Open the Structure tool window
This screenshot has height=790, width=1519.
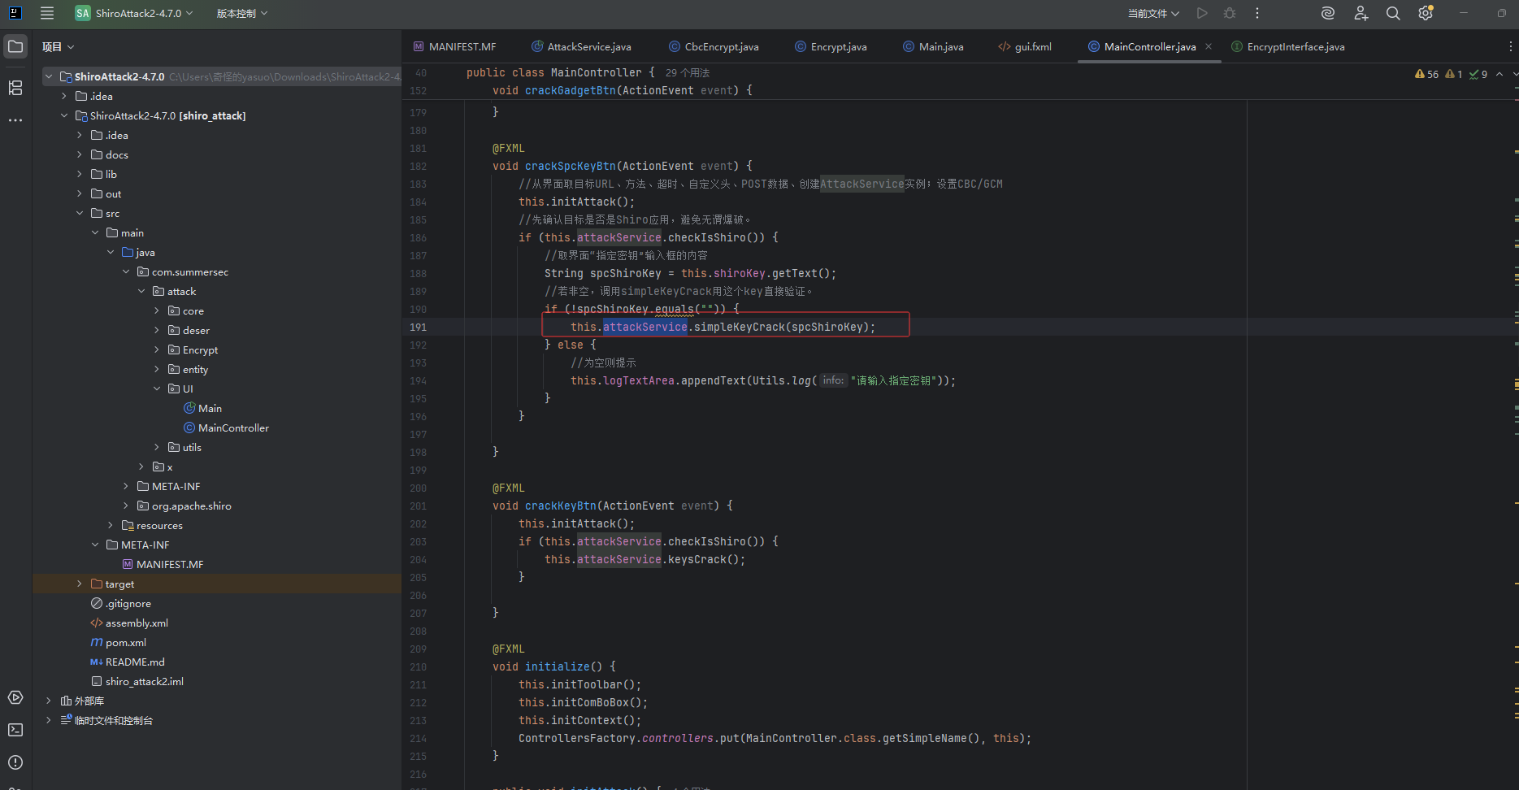click(15, 88)
